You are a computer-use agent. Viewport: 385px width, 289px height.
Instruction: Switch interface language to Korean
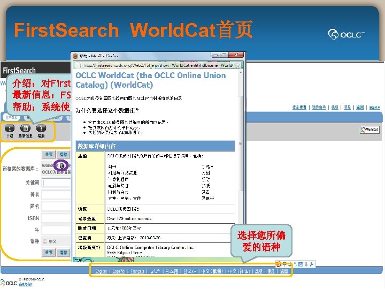click(x=189, y=271)
